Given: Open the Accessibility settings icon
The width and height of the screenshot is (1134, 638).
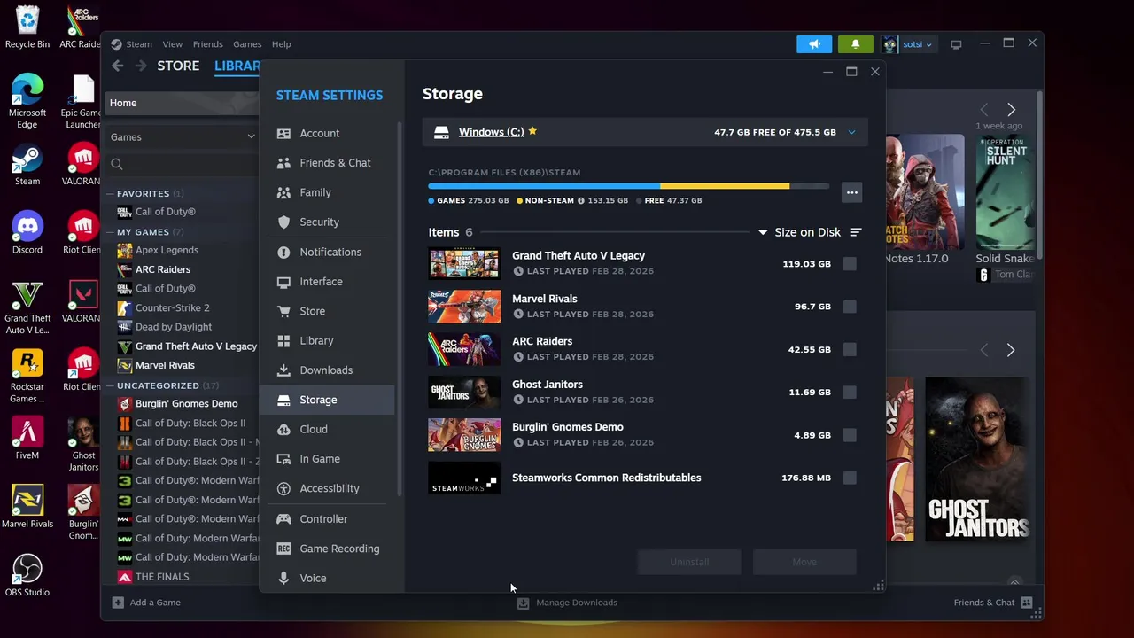Looking at the screenshot, I should coord(283,488).
